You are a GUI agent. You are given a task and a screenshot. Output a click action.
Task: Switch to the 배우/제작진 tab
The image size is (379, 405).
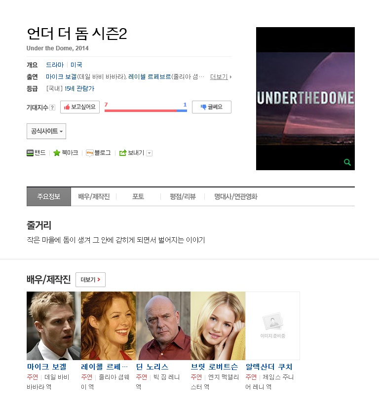[94, 196]
